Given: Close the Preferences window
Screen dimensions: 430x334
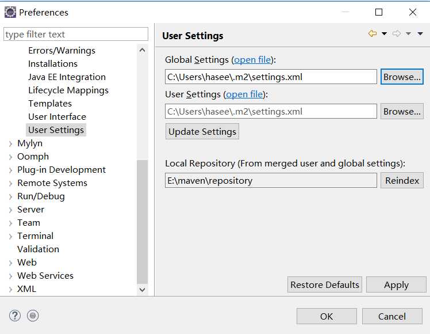Looking at the screenshot, I should coord(412,12).
